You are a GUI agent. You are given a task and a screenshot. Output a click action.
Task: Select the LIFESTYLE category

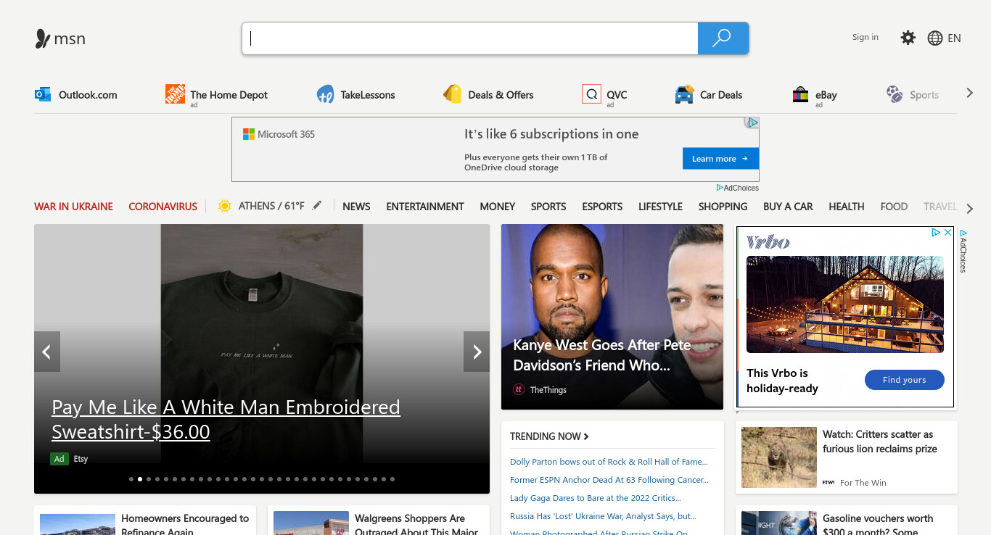(x=660, y=207)
